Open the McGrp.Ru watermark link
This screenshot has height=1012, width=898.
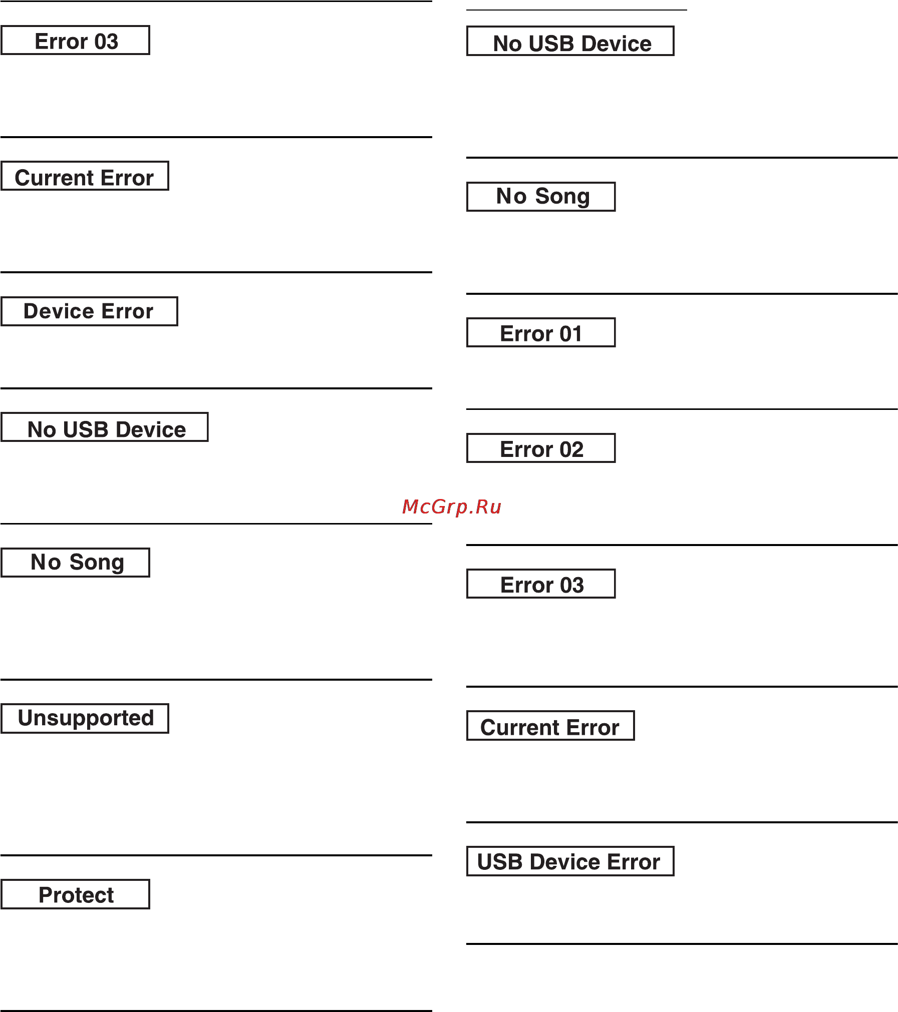click(452, 507)
